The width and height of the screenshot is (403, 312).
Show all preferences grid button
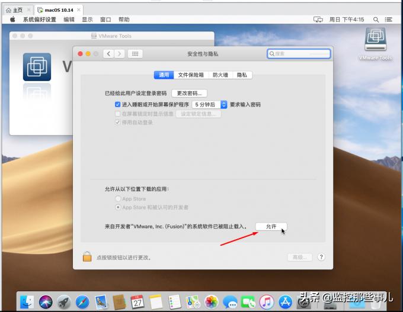[135, 54]
